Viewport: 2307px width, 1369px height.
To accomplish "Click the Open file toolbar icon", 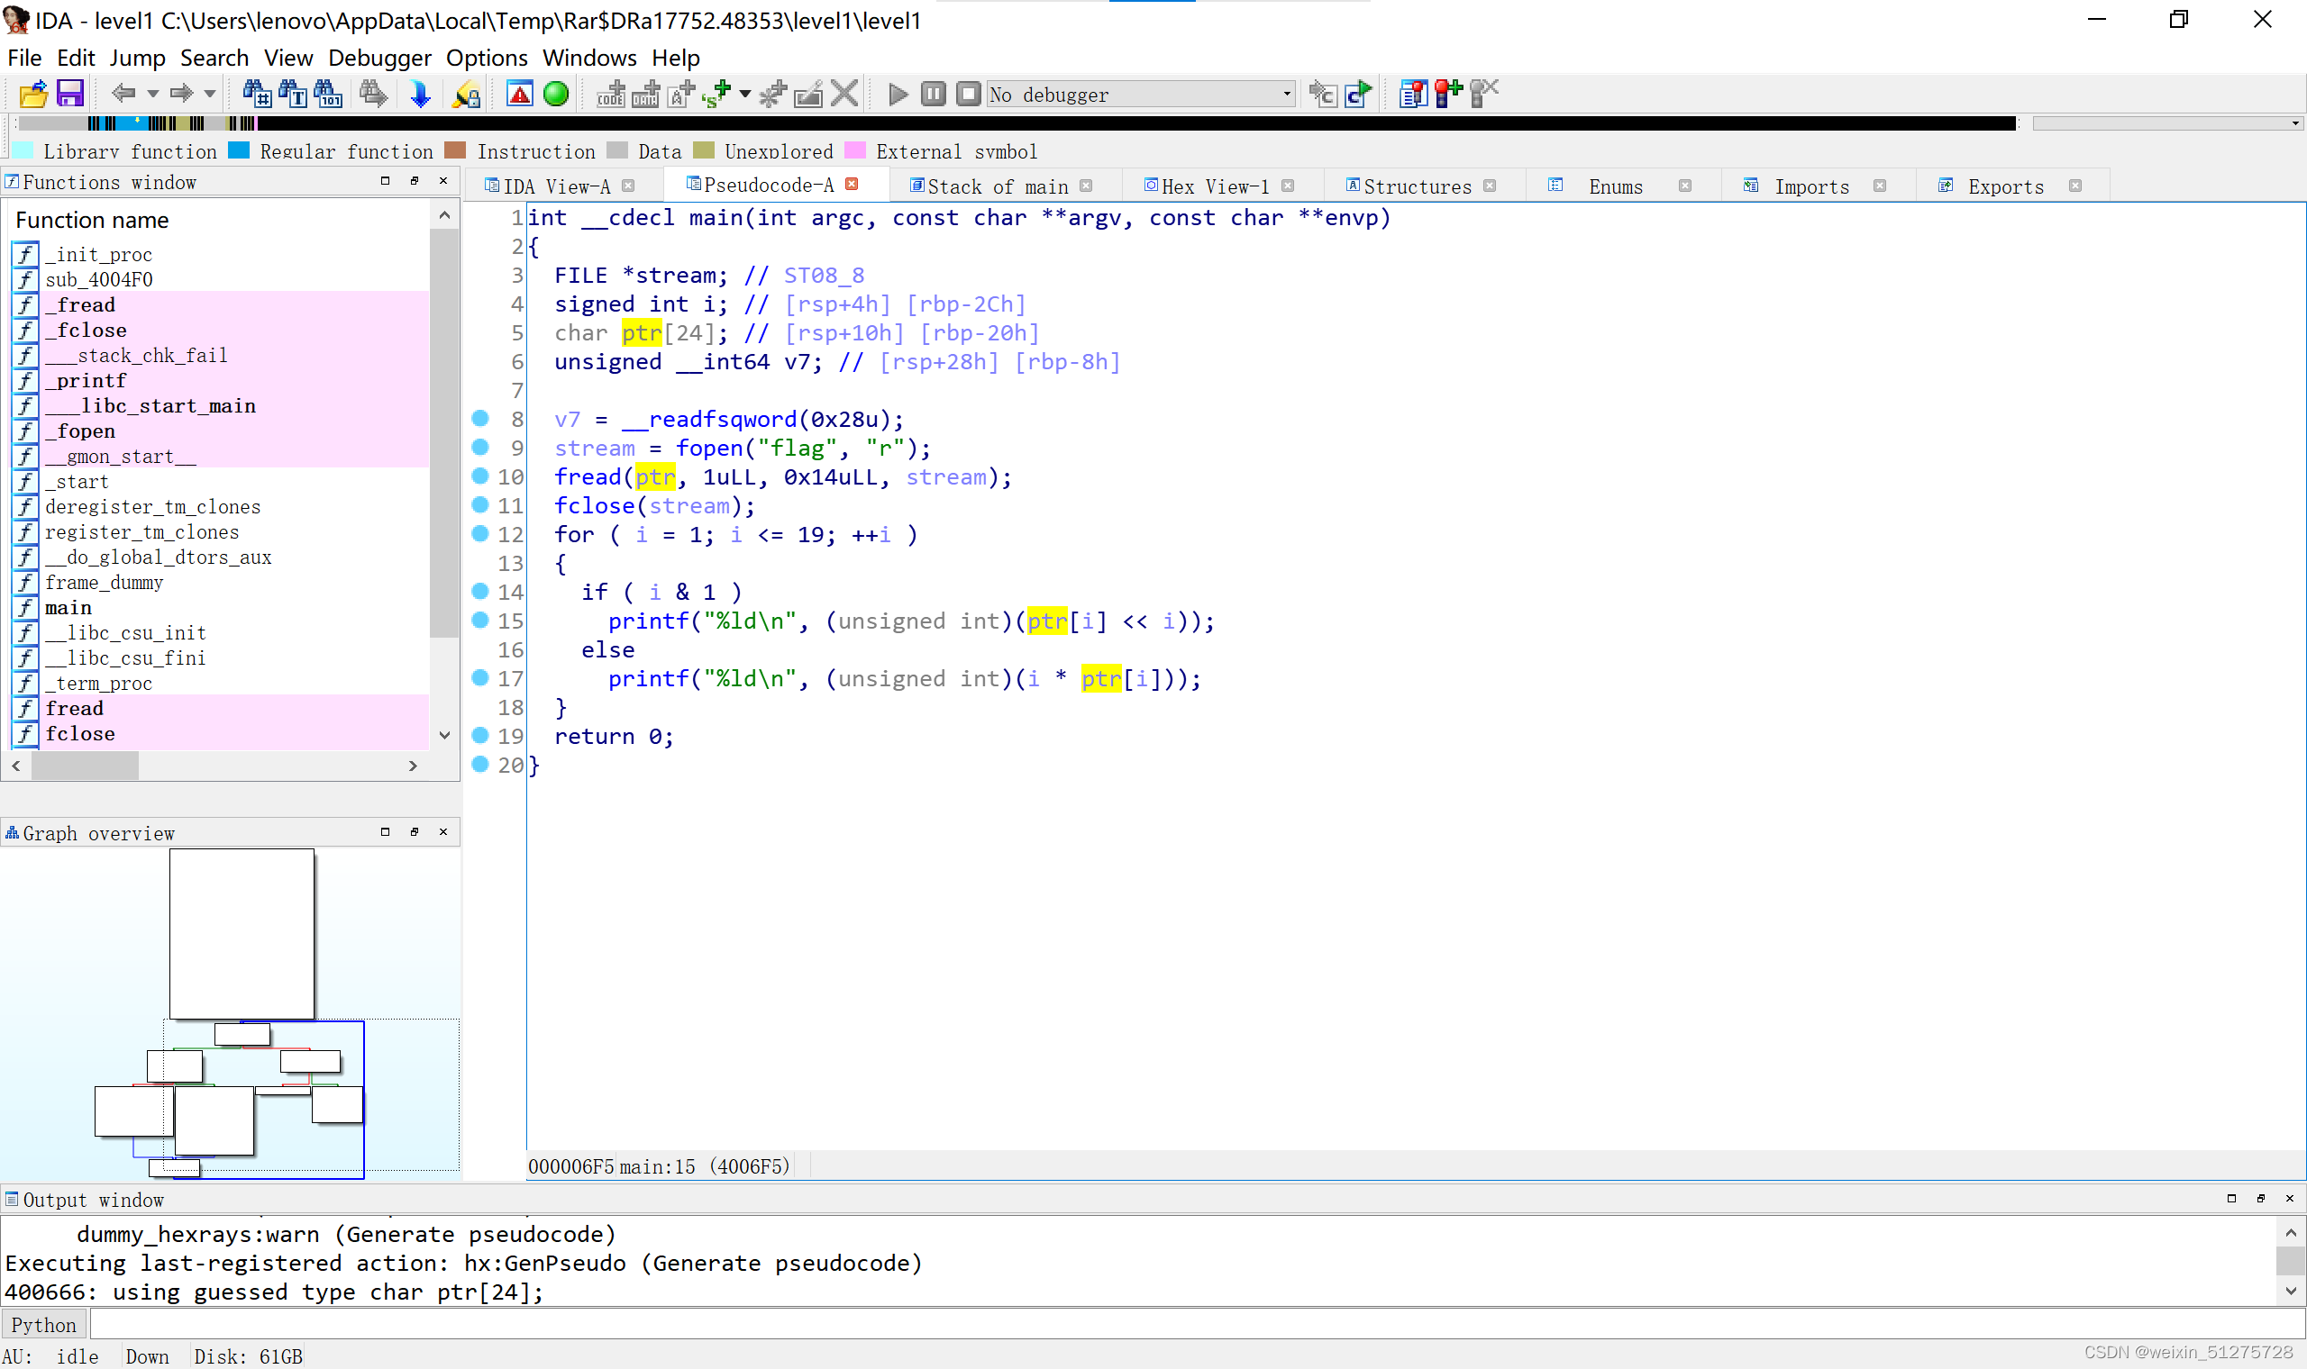I will coord(33,94).
